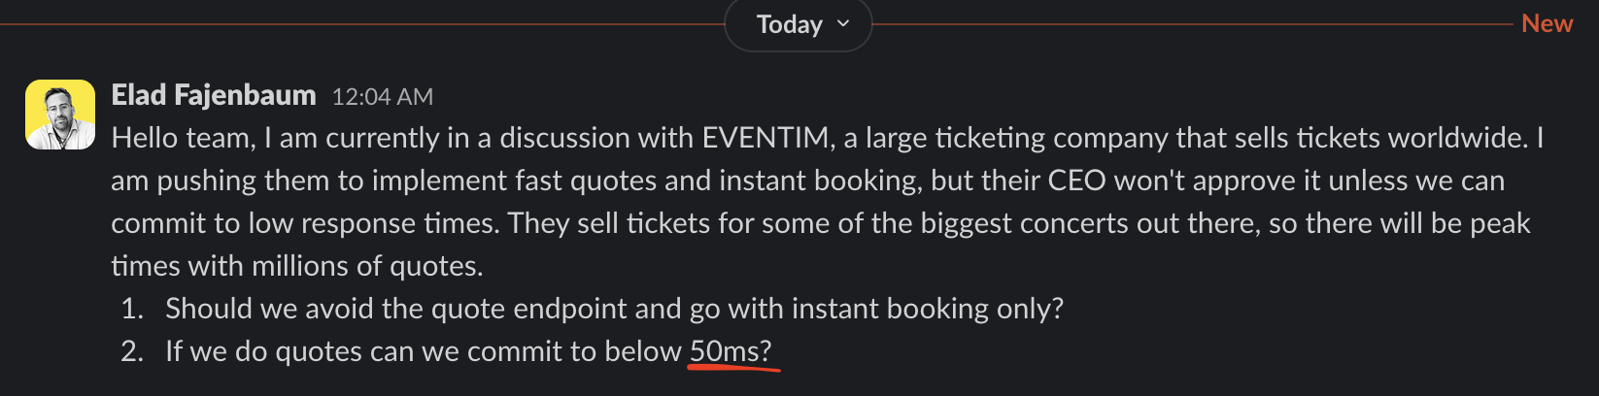Click the red New messages label
The width and height of the screenshot is (1599, 396).
click(1547, 24)
